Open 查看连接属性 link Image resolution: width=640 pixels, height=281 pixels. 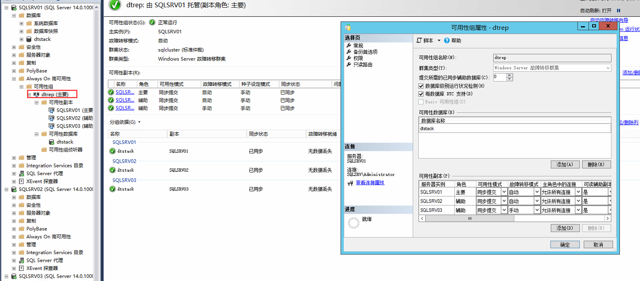[370, 183]
